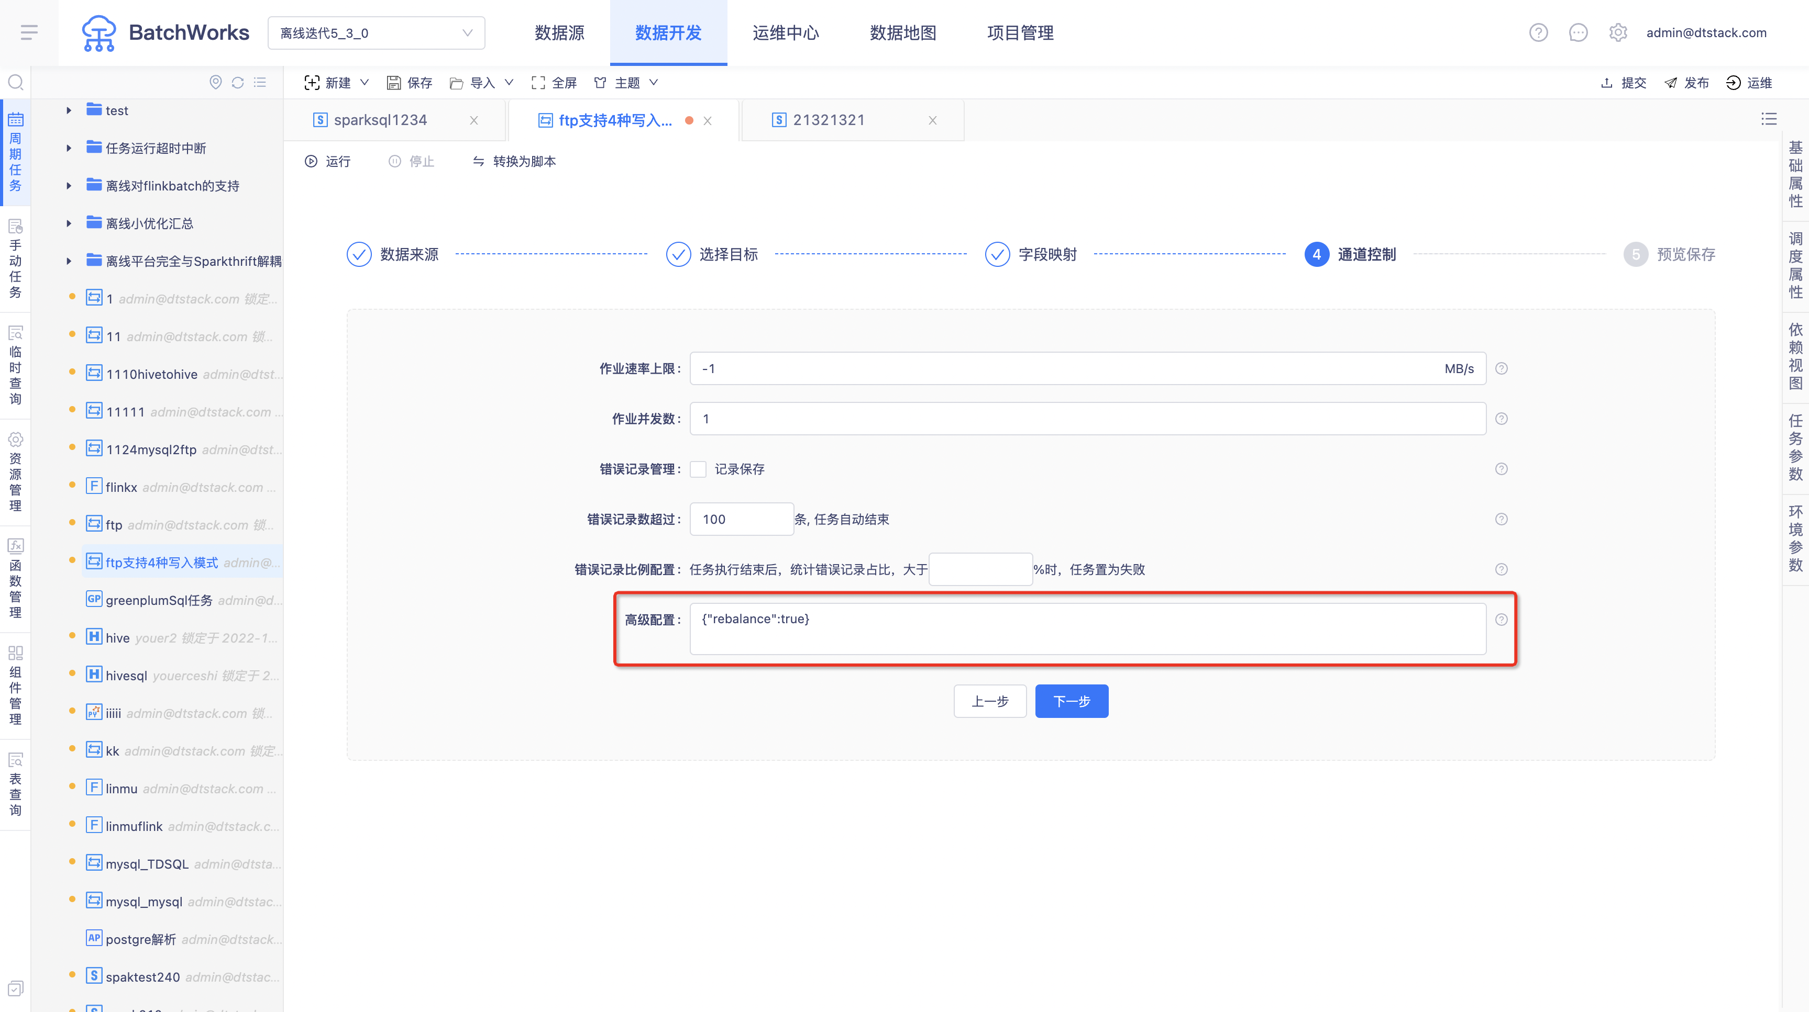Click the list filter icon above task tree
This screenshot has height=1012, width=1809.
(x=260, y=83)
